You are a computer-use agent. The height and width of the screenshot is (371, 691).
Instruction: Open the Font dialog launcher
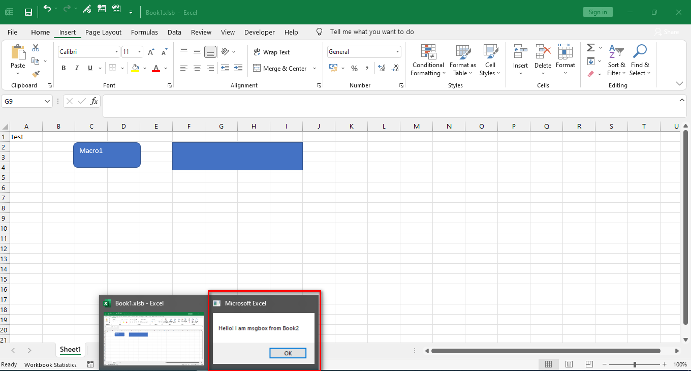coord(170,85)
